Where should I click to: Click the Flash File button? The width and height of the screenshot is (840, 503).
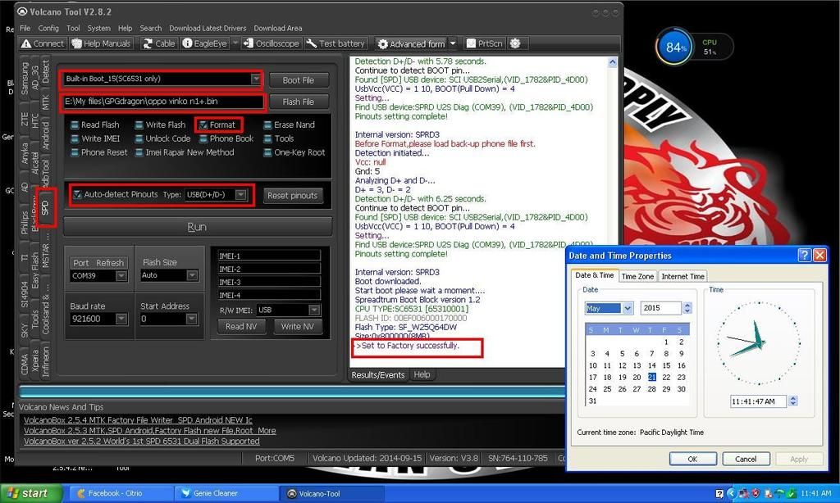click(298, 102)
